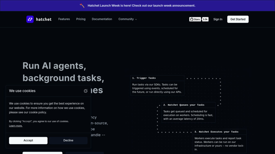Image resolution: width=275 pixels, height=154 pixels.
Task: Click the axe emoji in the launch banner
Action: point(82,5)
